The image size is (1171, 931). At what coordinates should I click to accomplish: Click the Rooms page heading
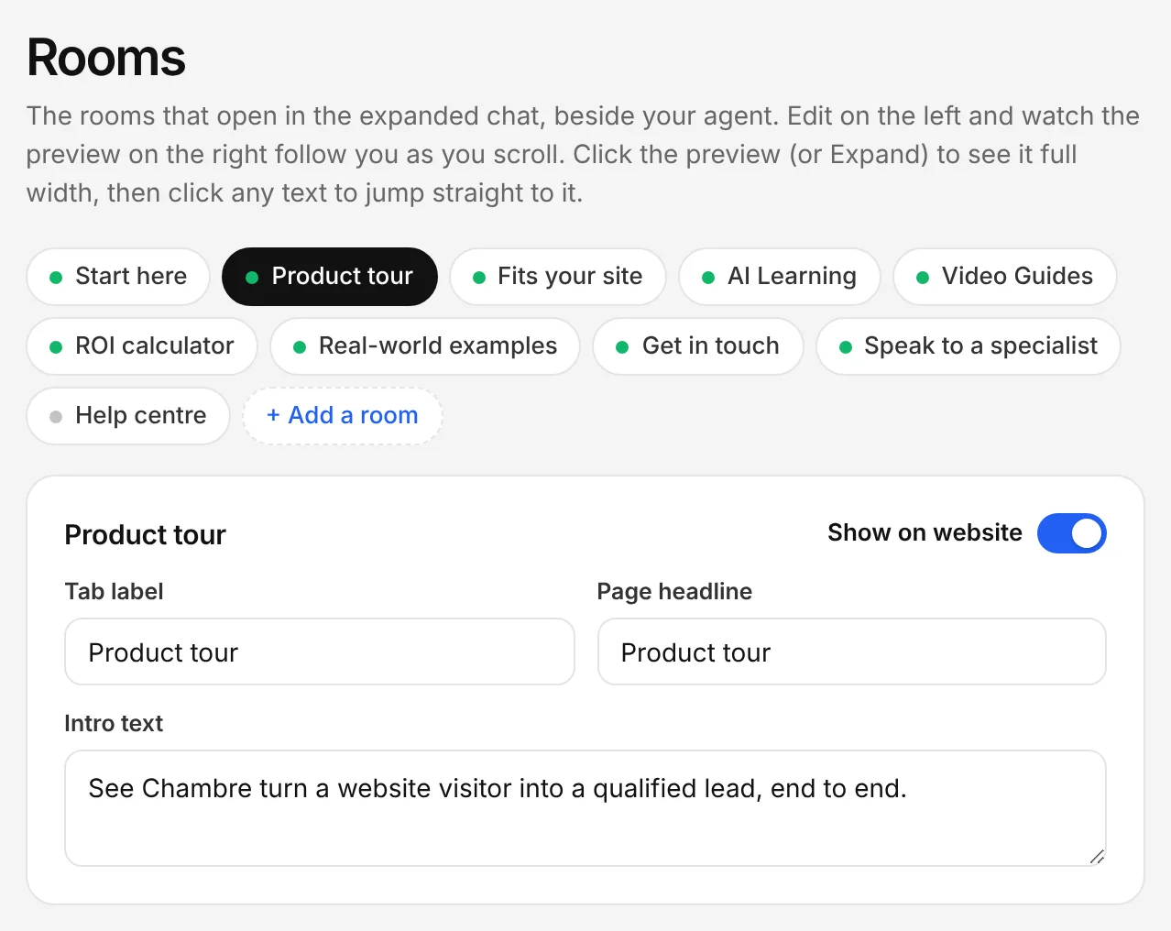pos(106,58)
